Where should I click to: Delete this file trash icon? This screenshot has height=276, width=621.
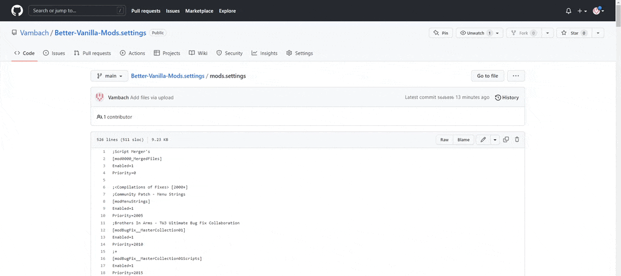click(x=517, y=140)
